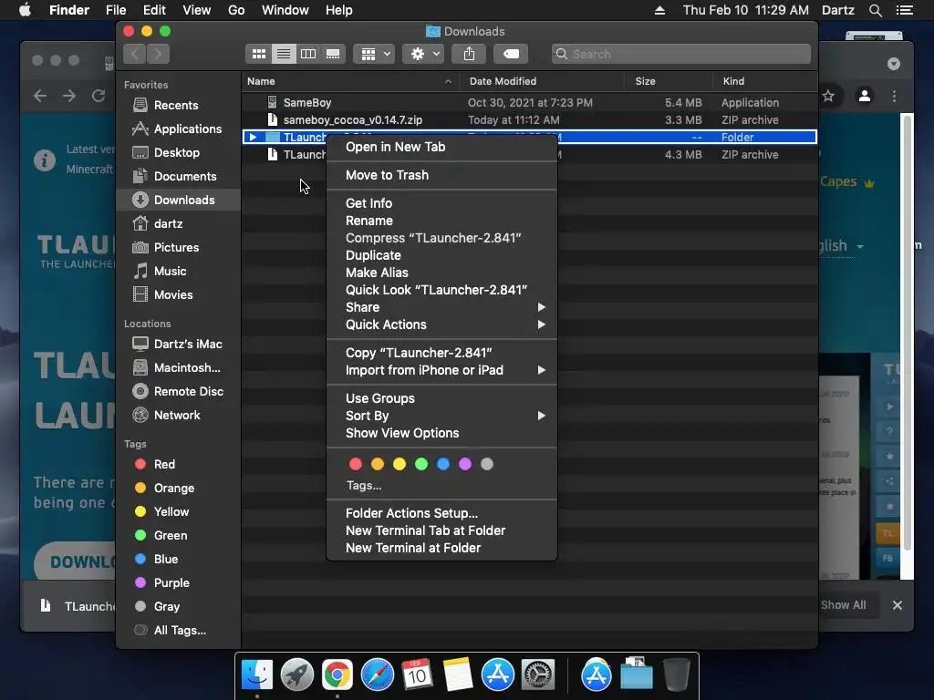This screenshot has width=934, height=700.
Task: Choose New Terminal at Folder
Action: [441, 548]
